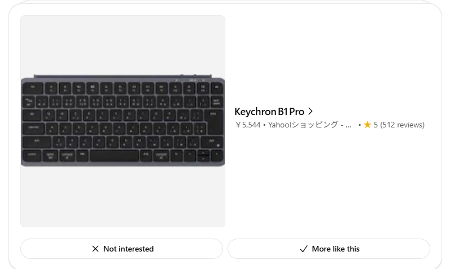Image resolution: width=450 pixels, height=269 pixels.
Task: Click the checkmark icon beside More like this
Action: click(304, 249)
